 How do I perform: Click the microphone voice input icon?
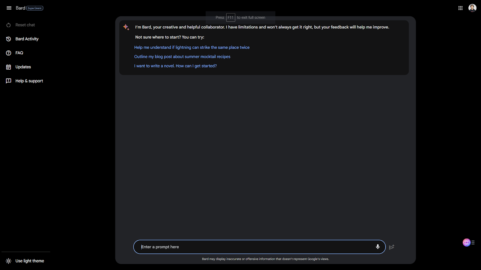click(x=378, y=247)
